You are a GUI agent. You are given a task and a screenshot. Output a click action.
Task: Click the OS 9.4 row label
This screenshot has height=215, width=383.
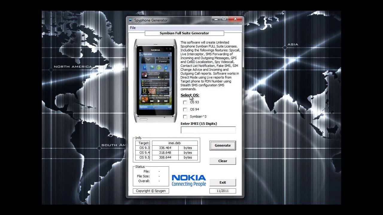click(142, 153)
